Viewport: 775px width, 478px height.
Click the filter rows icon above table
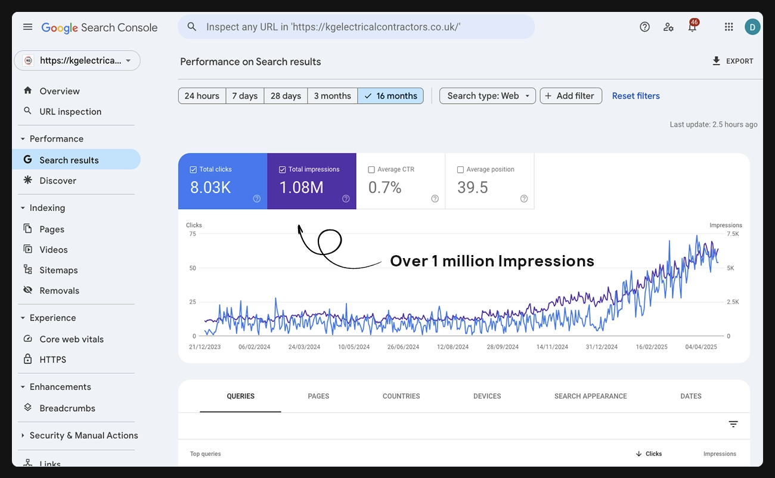tap(733, 424)
